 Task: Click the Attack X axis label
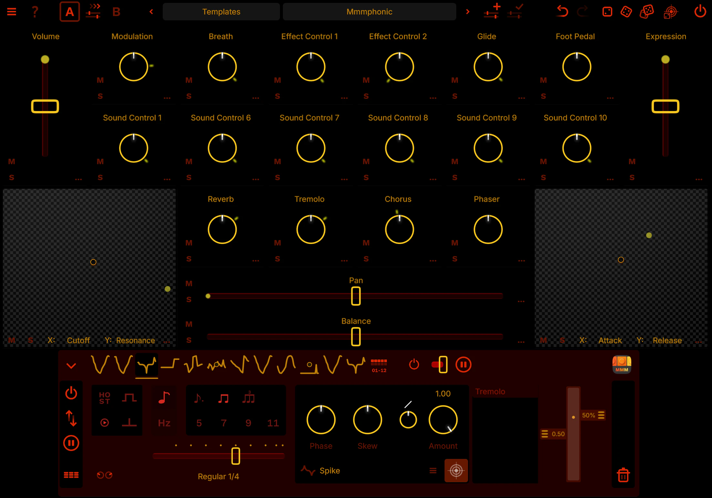point(610,340)
